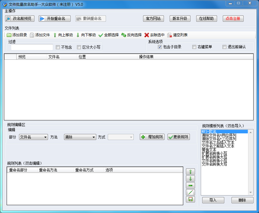Screen dimensions: 259x213
Task: Click the 全部选择 checkmark icon
Action: pyautogui.click(x=101, y=35)
